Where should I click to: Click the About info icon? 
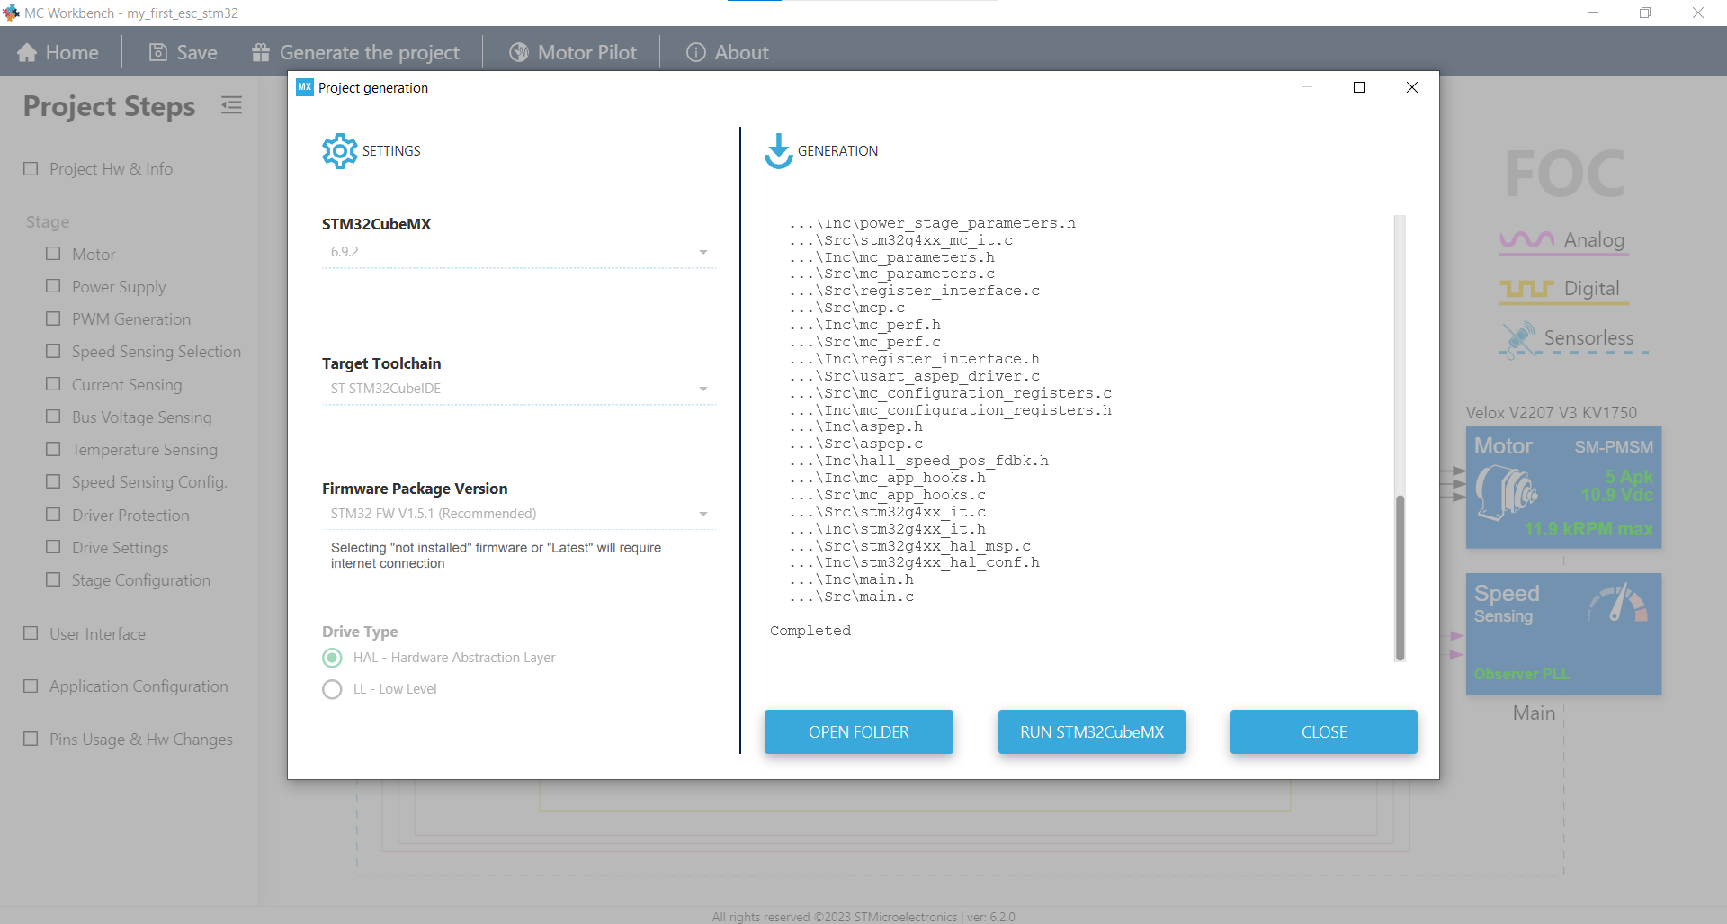[695, 53]
